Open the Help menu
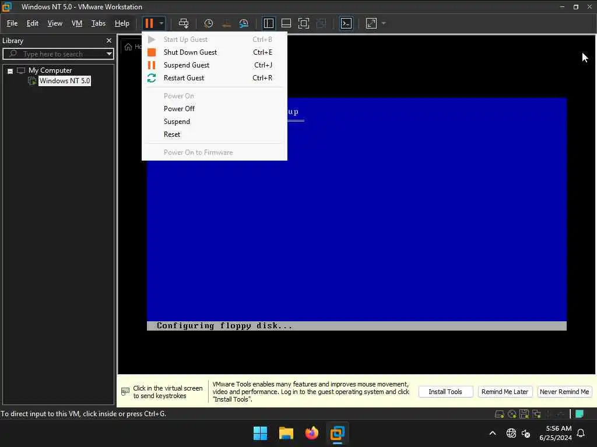This screenshot has width=597, height=447. tap(122, 23)
